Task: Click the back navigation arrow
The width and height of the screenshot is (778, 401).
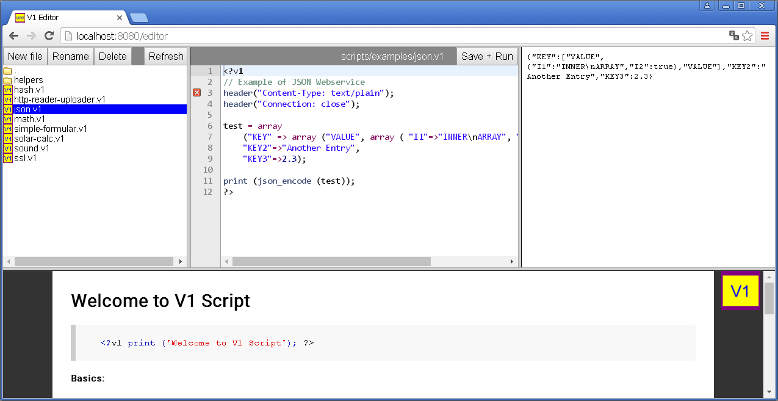Action: tap(13, 35)
